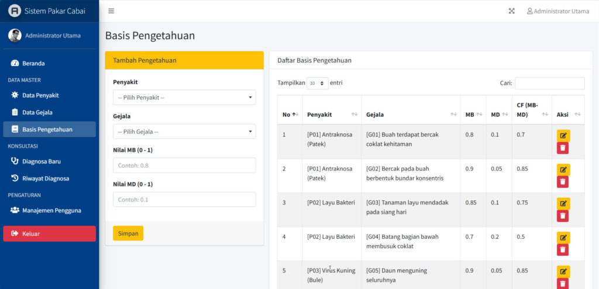The height and width of the screenshot is (289, 599).
Task: Change the Tampilkan entries count dropdown
Action: pyautogui.click(x=317, y=83)
